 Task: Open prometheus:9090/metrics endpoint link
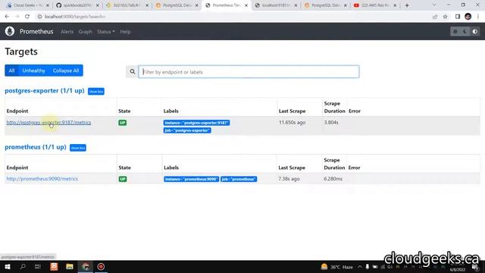coord(42,179)
